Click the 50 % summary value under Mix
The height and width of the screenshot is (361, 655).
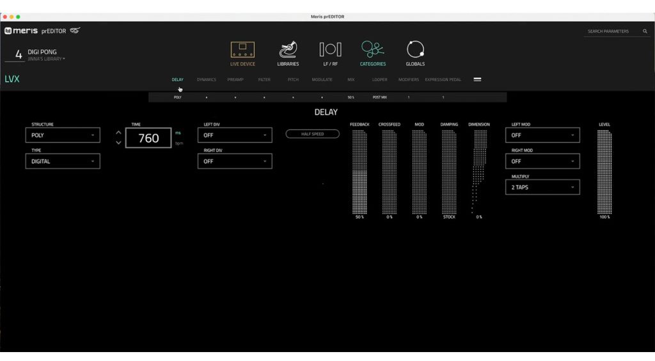pos(351,97)
